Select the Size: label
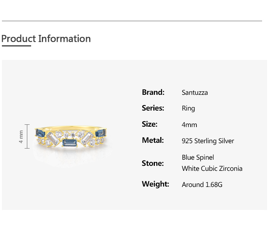269x233 pixels. point(150,124)
